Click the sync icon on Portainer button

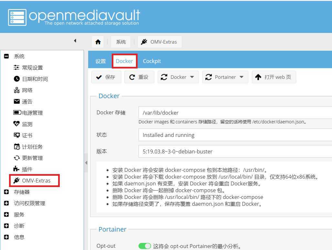point(209,77)
